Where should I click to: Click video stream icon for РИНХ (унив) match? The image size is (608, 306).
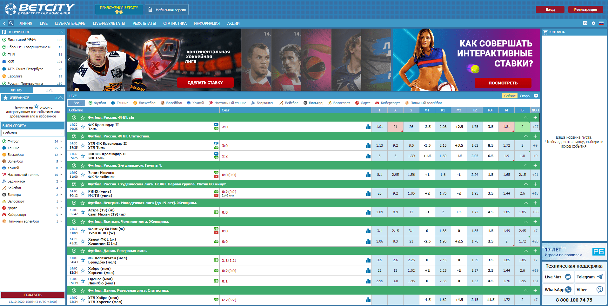pyautogui.click(x=216, y=195)
